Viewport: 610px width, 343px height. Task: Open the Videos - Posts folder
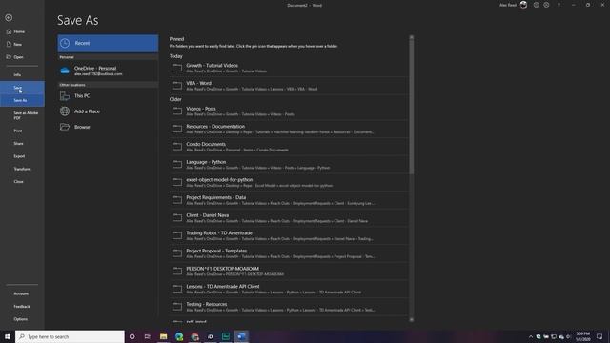click(x=289, y=111)
